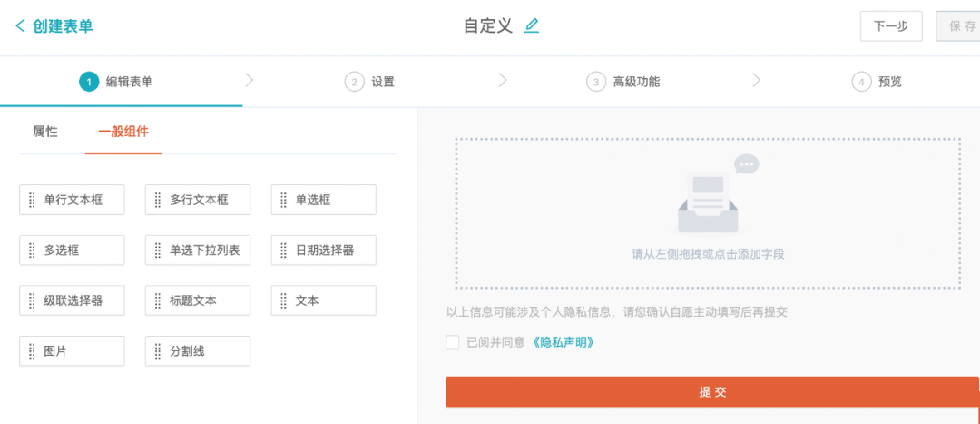
Task: Select the 一般组件 tab
Action: click(x=123, y=131)
